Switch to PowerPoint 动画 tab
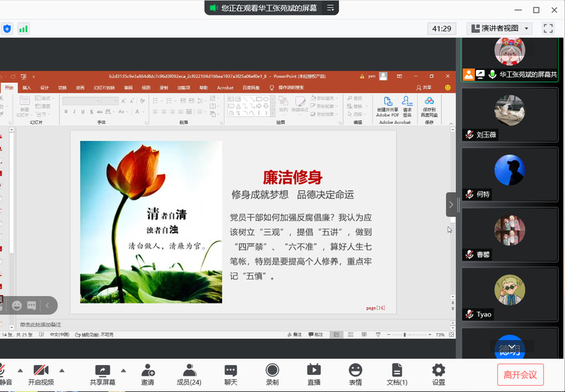 (80, 88)
